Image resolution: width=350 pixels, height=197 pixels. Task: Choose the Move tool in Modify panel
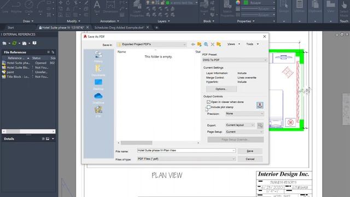[x=61, y=3]
